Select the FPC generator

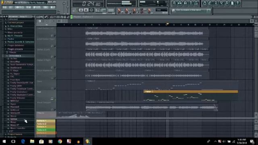pyautogui.click(x=12, y=77)
